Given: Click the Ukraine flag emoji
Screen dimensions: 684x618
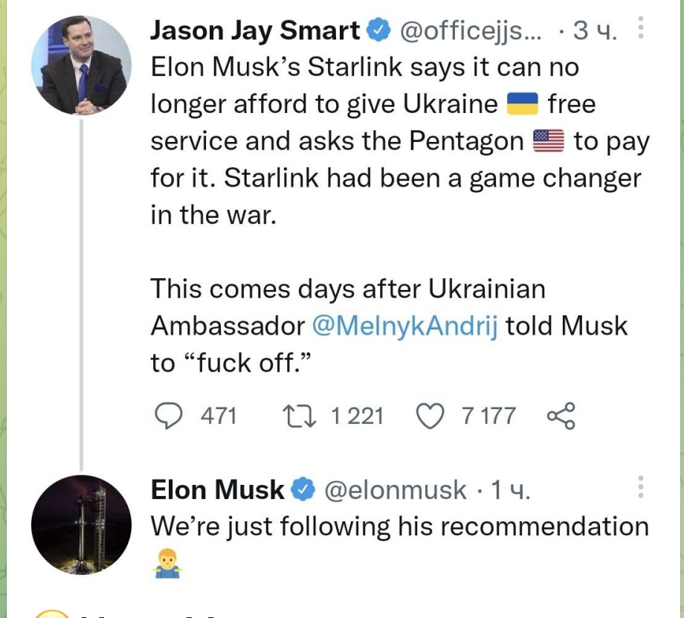Looking at the screenshot, I should pyautogui.click(x=522, y=104).
